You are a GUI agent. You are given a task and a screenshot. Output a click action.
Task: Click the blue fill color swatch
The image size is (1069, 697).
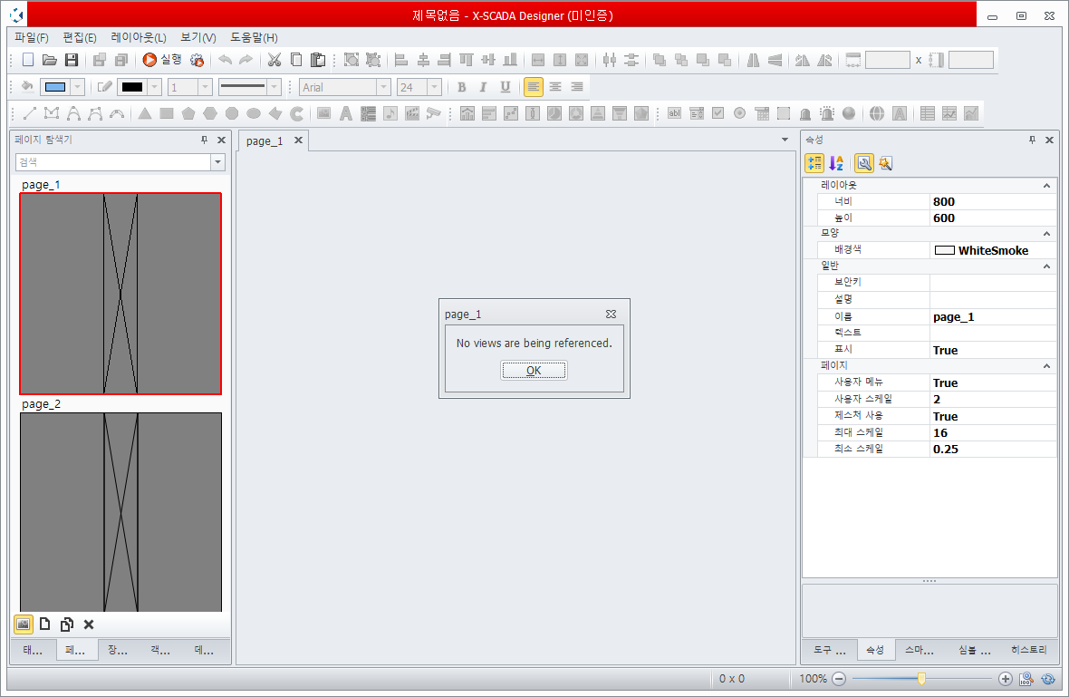(54, 87)
